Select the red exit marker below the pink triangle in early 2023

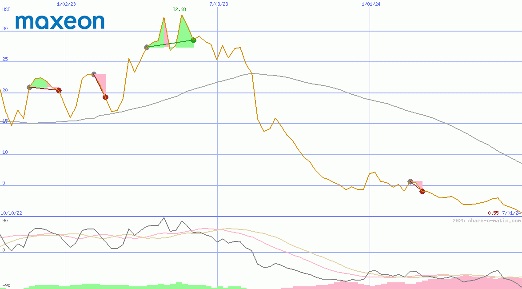pyautogui.click(x=105, y=97)
